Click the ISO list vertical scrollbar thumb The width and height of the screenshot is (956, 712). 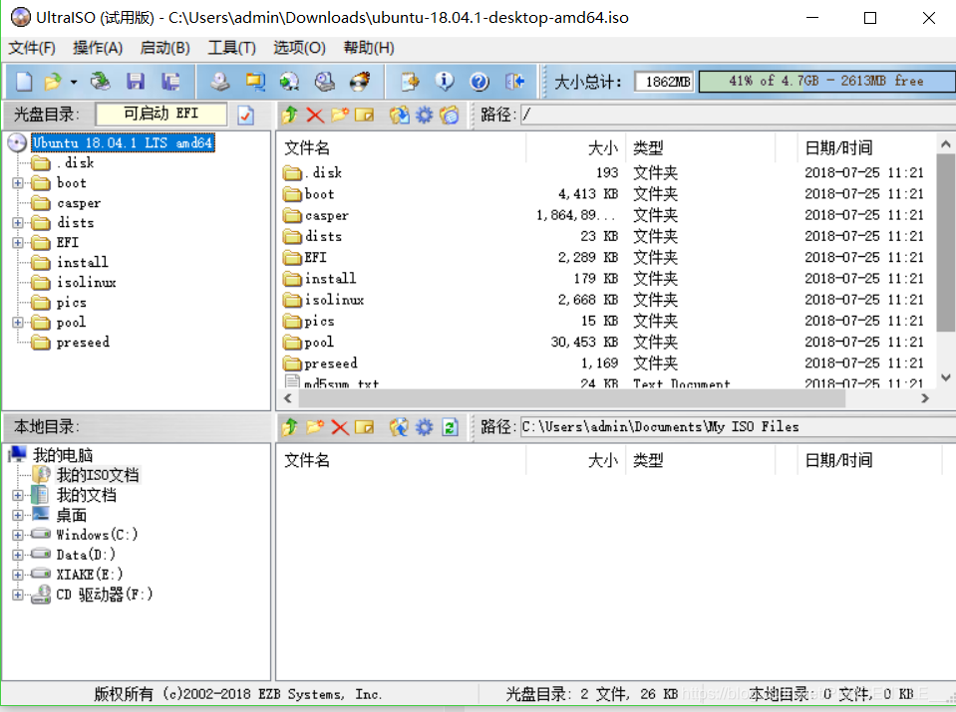tap(946, 243)
